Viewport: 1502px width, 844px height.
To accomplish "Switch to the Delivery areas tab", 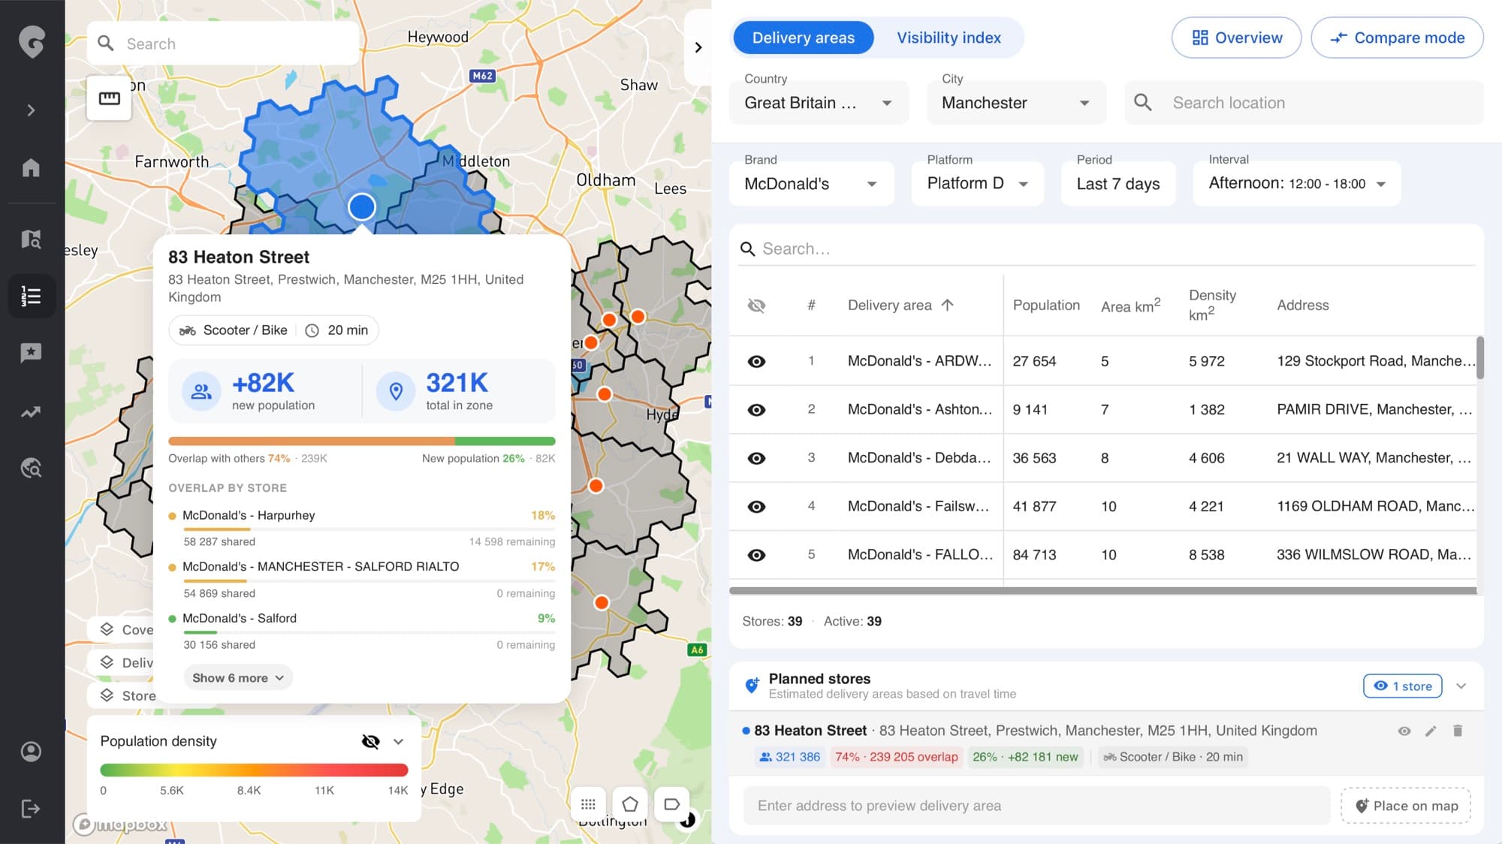I will [803, 38].
